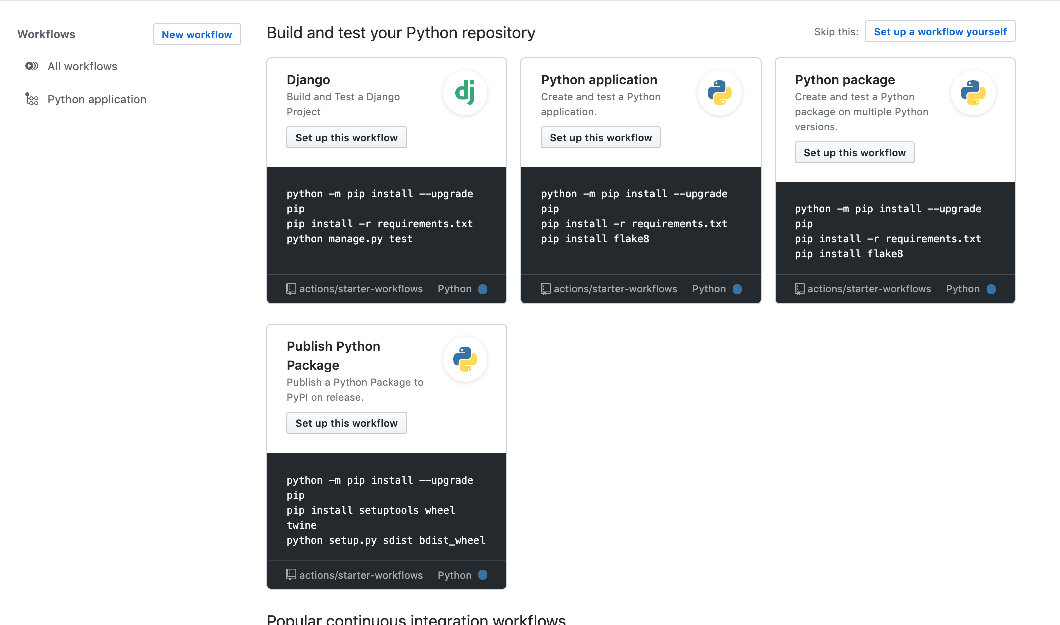Click the Python package card's Python logo
The height and width of the screenshot is (625, 1060).
point(973,93)
